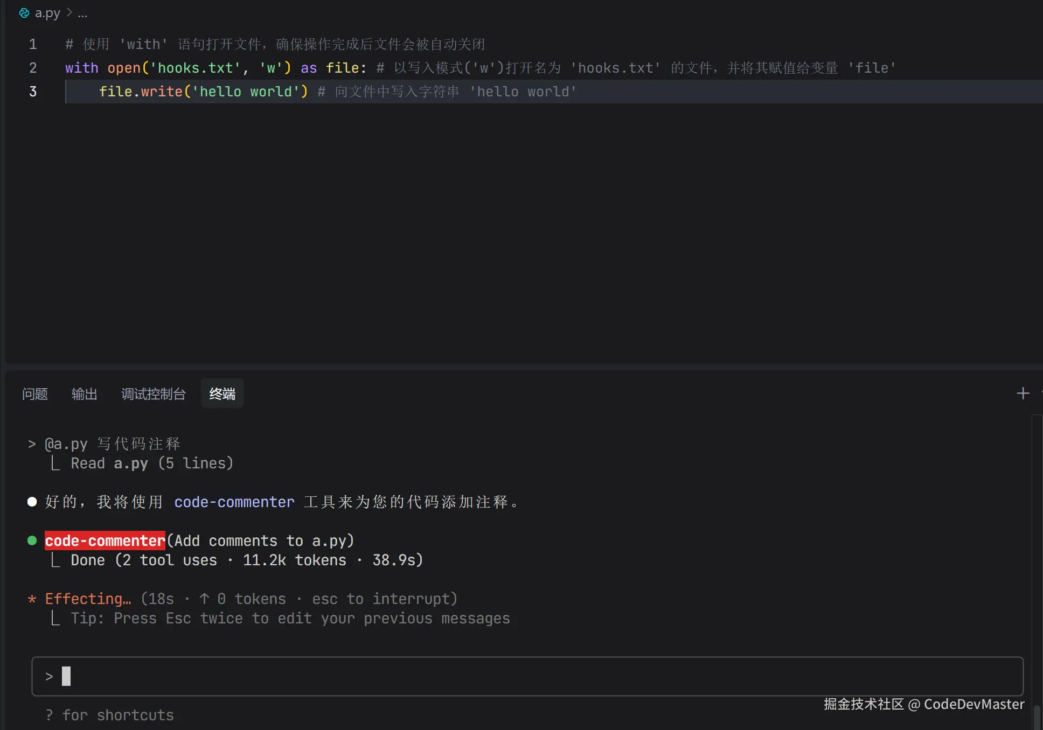Viewport: 1043px width, 730px height.
Task: Click the new terminal plus icon
Action: tap(1023, 394)
